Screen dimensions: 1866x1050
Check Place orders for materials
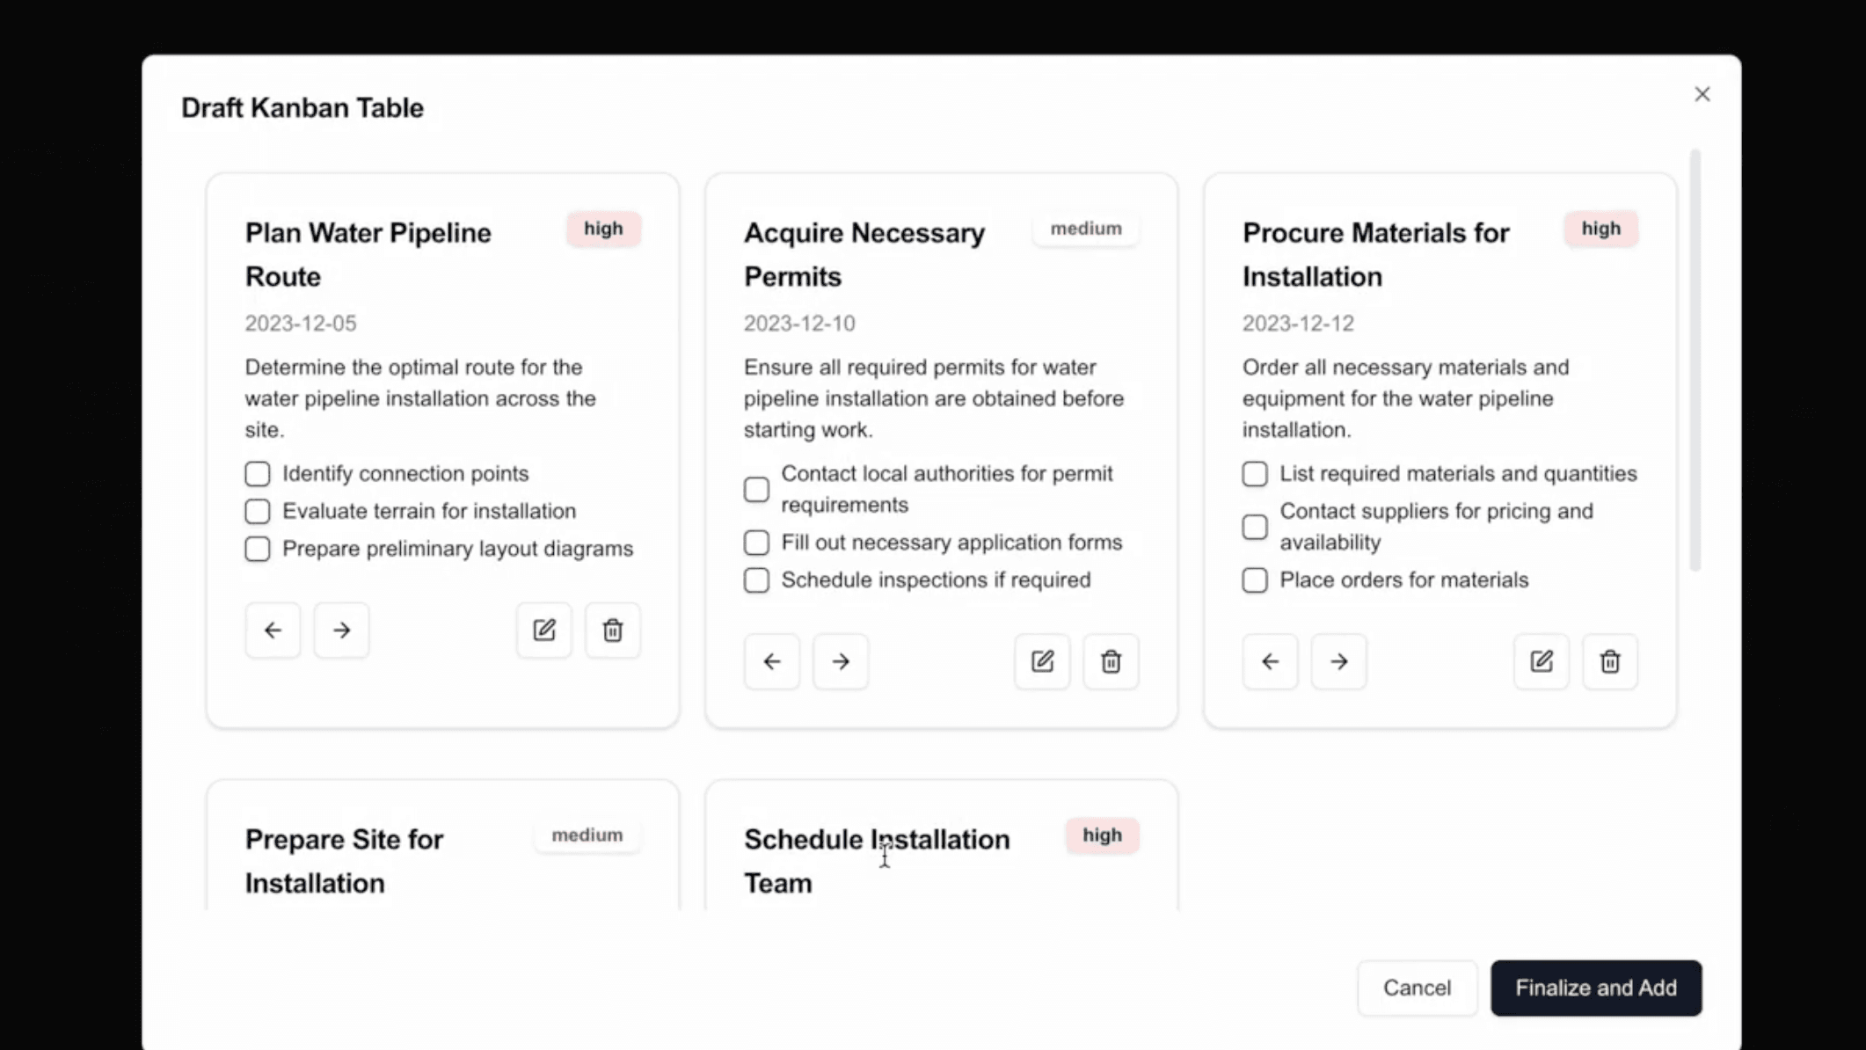pos(1254,580)
